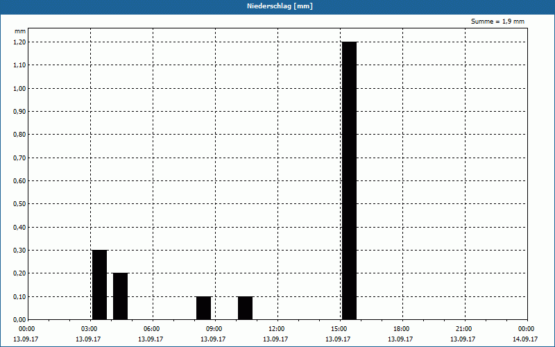The image size is (555, 347).
Task: Click the y-axis value "0,40"
Action: tap(19, 228)
